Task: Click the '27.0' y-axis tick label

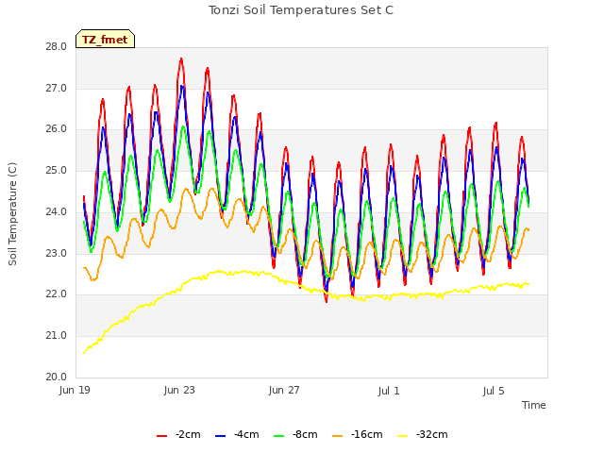Action: pyautogui.click(x=57, y=88)
